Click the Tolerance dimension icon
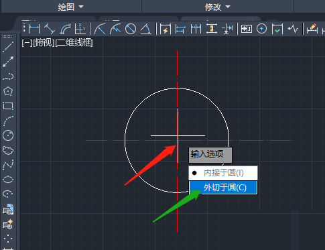The height and width of the screenshot is (250, 325). tap(247, 29)
